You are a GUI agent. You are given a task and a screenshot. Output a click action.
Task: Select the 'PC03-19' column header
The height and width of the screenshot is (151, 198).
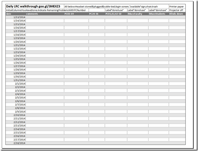click(76, 14)
